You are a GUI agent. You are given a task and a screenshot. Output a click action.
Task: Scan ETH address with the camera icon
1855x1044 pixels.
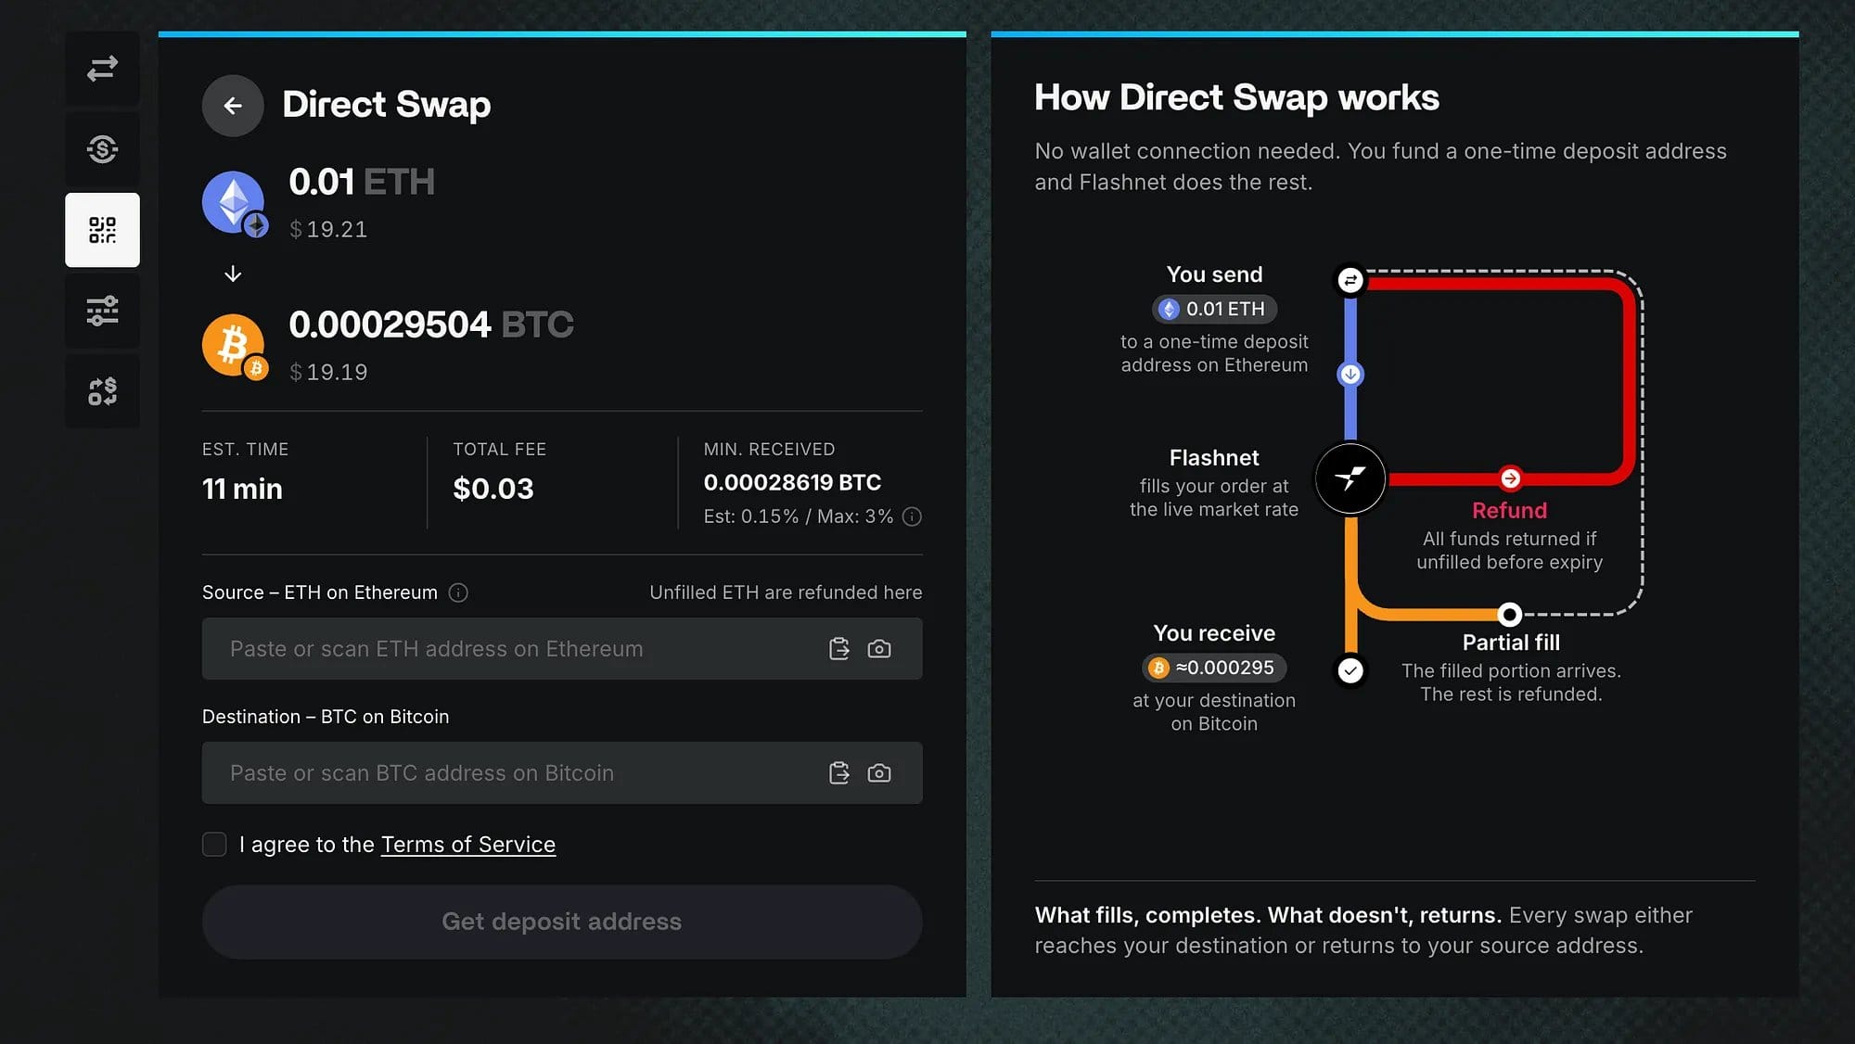[x=879, y=649]
